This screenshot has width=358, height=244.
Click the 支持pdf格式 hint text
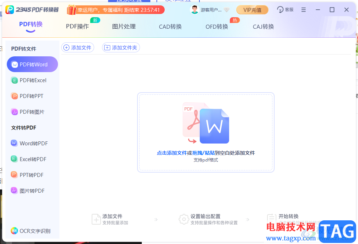[206, 160]
